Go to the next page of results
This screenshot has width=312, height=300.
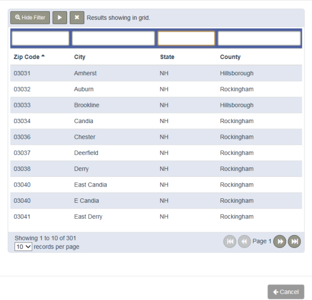pos(280,241)
